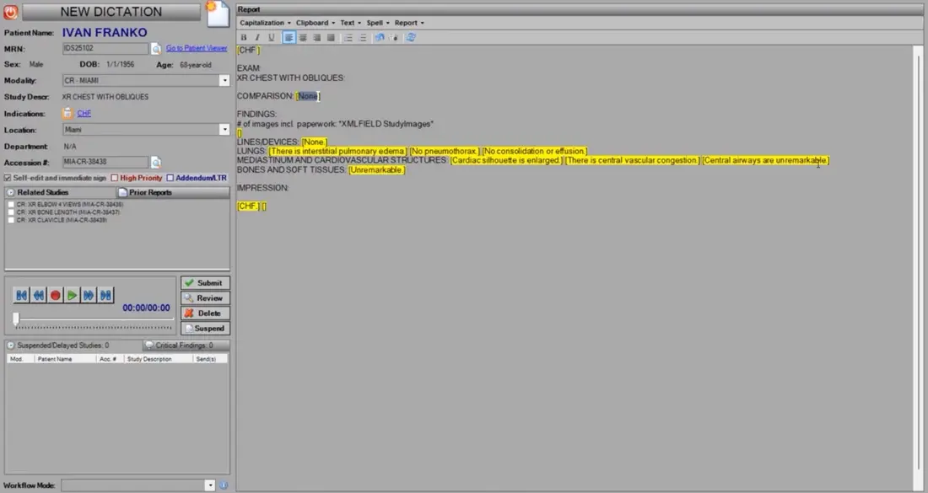
Task: Suspend the current dictation
Action: pyautogui.click(x=205, y=329)
